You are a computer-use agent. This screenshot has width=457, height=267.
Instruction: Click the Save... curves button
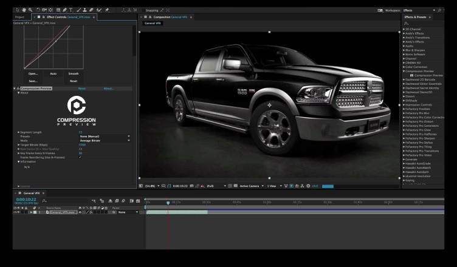33,81
